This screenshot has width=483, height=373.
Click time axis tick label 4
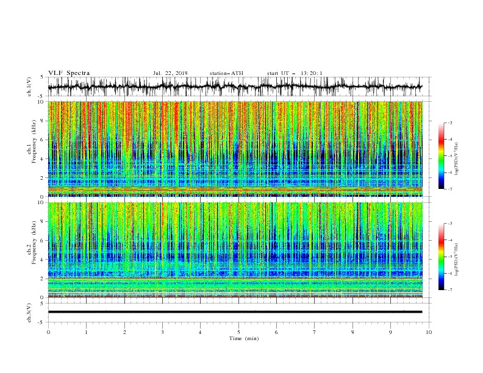[x=200, y=332]
